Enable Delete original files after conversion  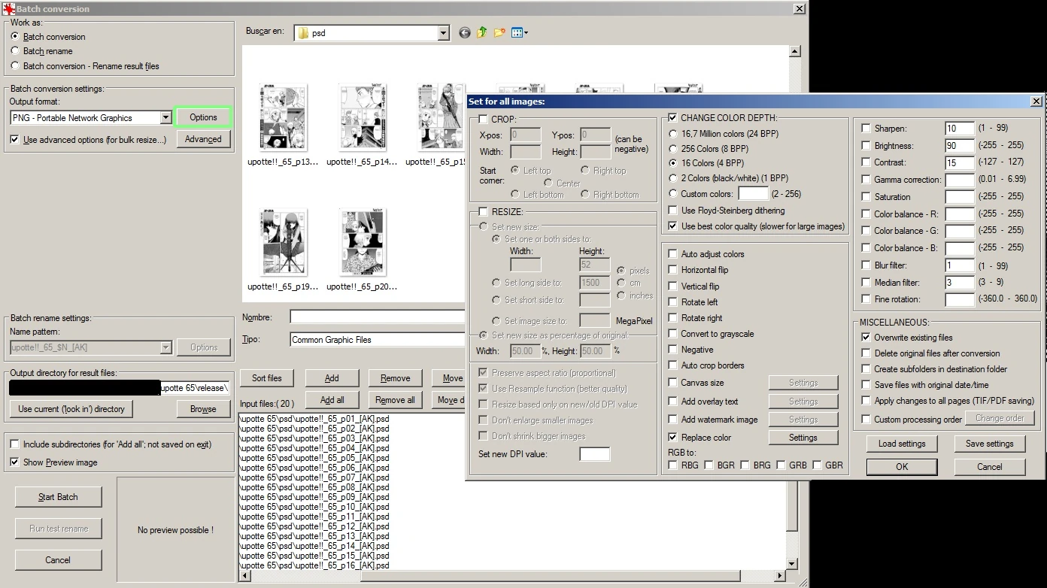pos(866,353)
